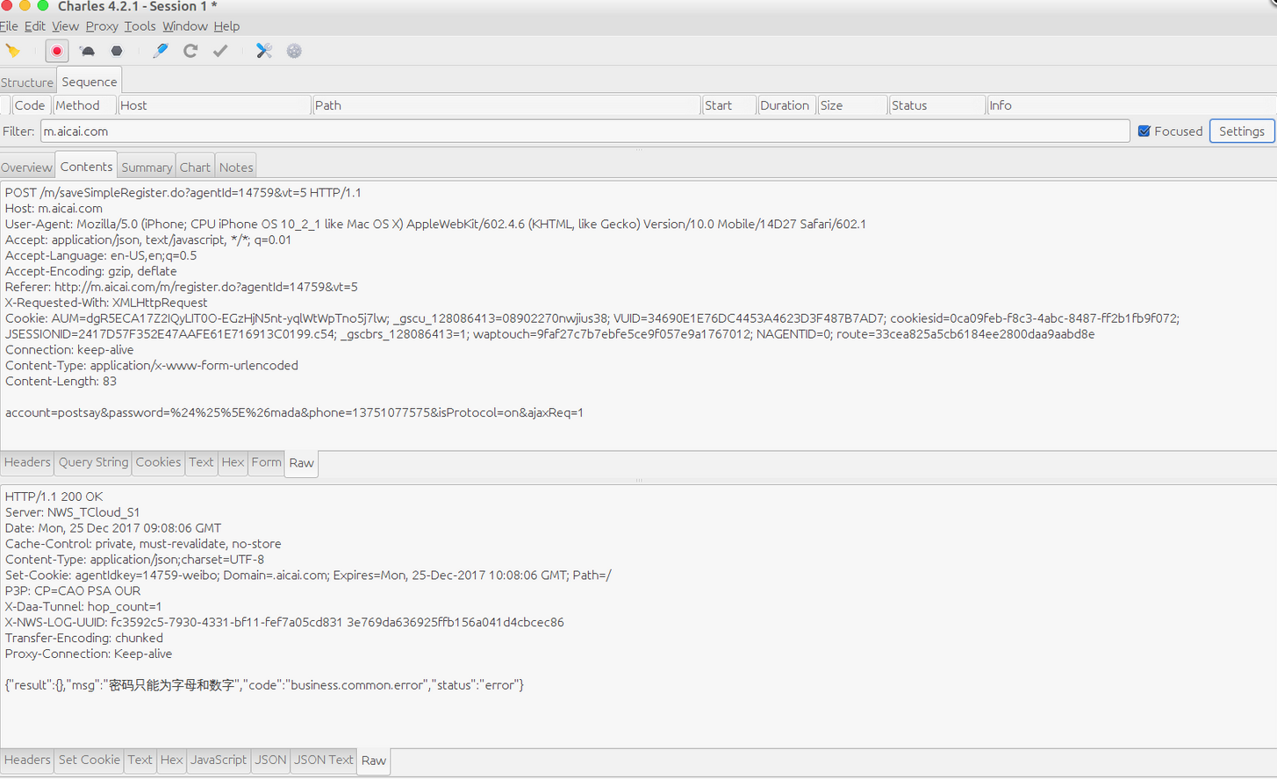Viewport: 1277px width, 779px height.
Task: Open the Summary tab
Action: pyautogui.click(x=147, y=168)
